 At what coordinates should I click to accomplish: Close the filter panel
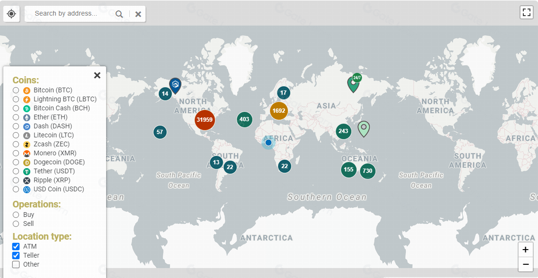[97, 75]
